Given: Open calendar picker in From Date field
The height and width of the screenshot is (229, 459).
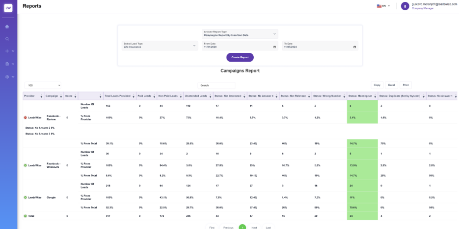Looking at the screenshot, I should tap(274, 47).
